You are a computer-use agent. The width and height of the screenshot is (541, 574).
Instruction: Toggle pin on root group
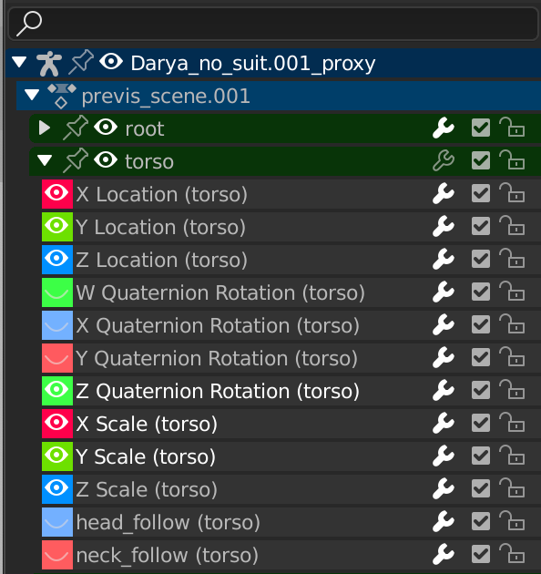point(76,128)
